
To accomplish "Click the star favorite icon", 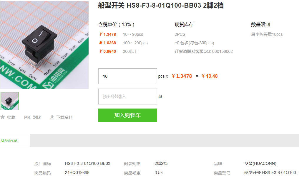I will (x=2, y=117).
